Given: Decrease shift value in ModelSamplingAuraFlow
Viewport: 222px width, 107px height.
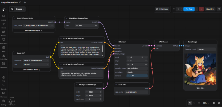Looking at the screenshot, I should (x=77, y=26).
